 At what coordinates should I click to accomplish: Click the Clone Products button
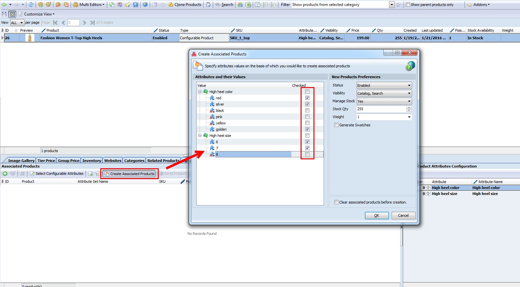coord(184,5)
